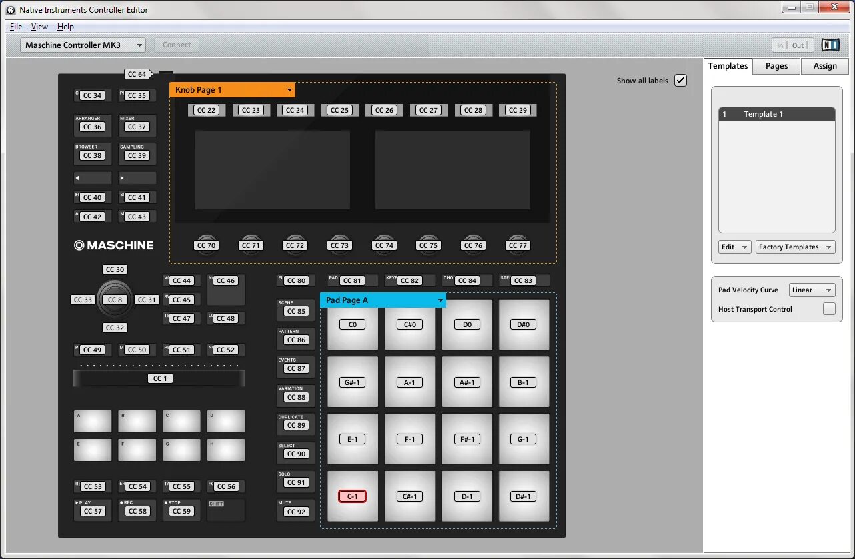Click the CC 22 button label
The image size is (855, 559).
(207, 110)
